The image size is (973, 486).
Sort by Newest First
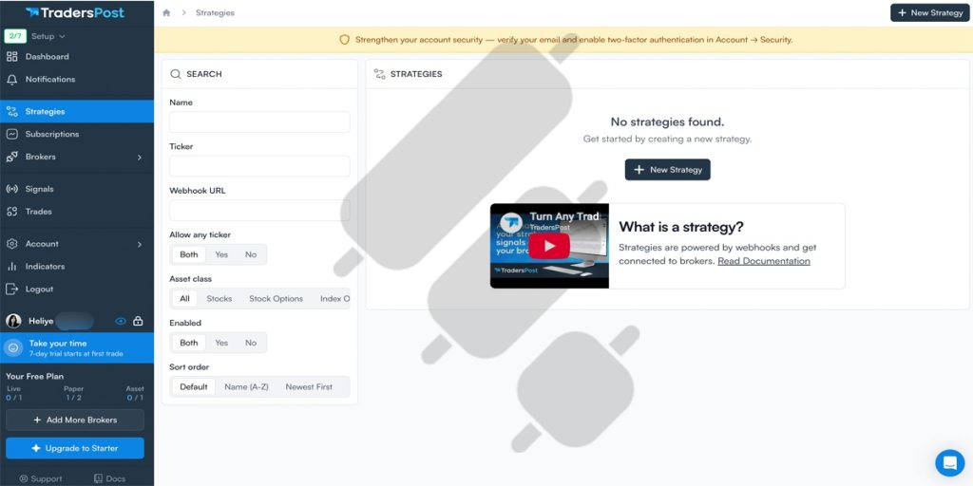[309, 387]
